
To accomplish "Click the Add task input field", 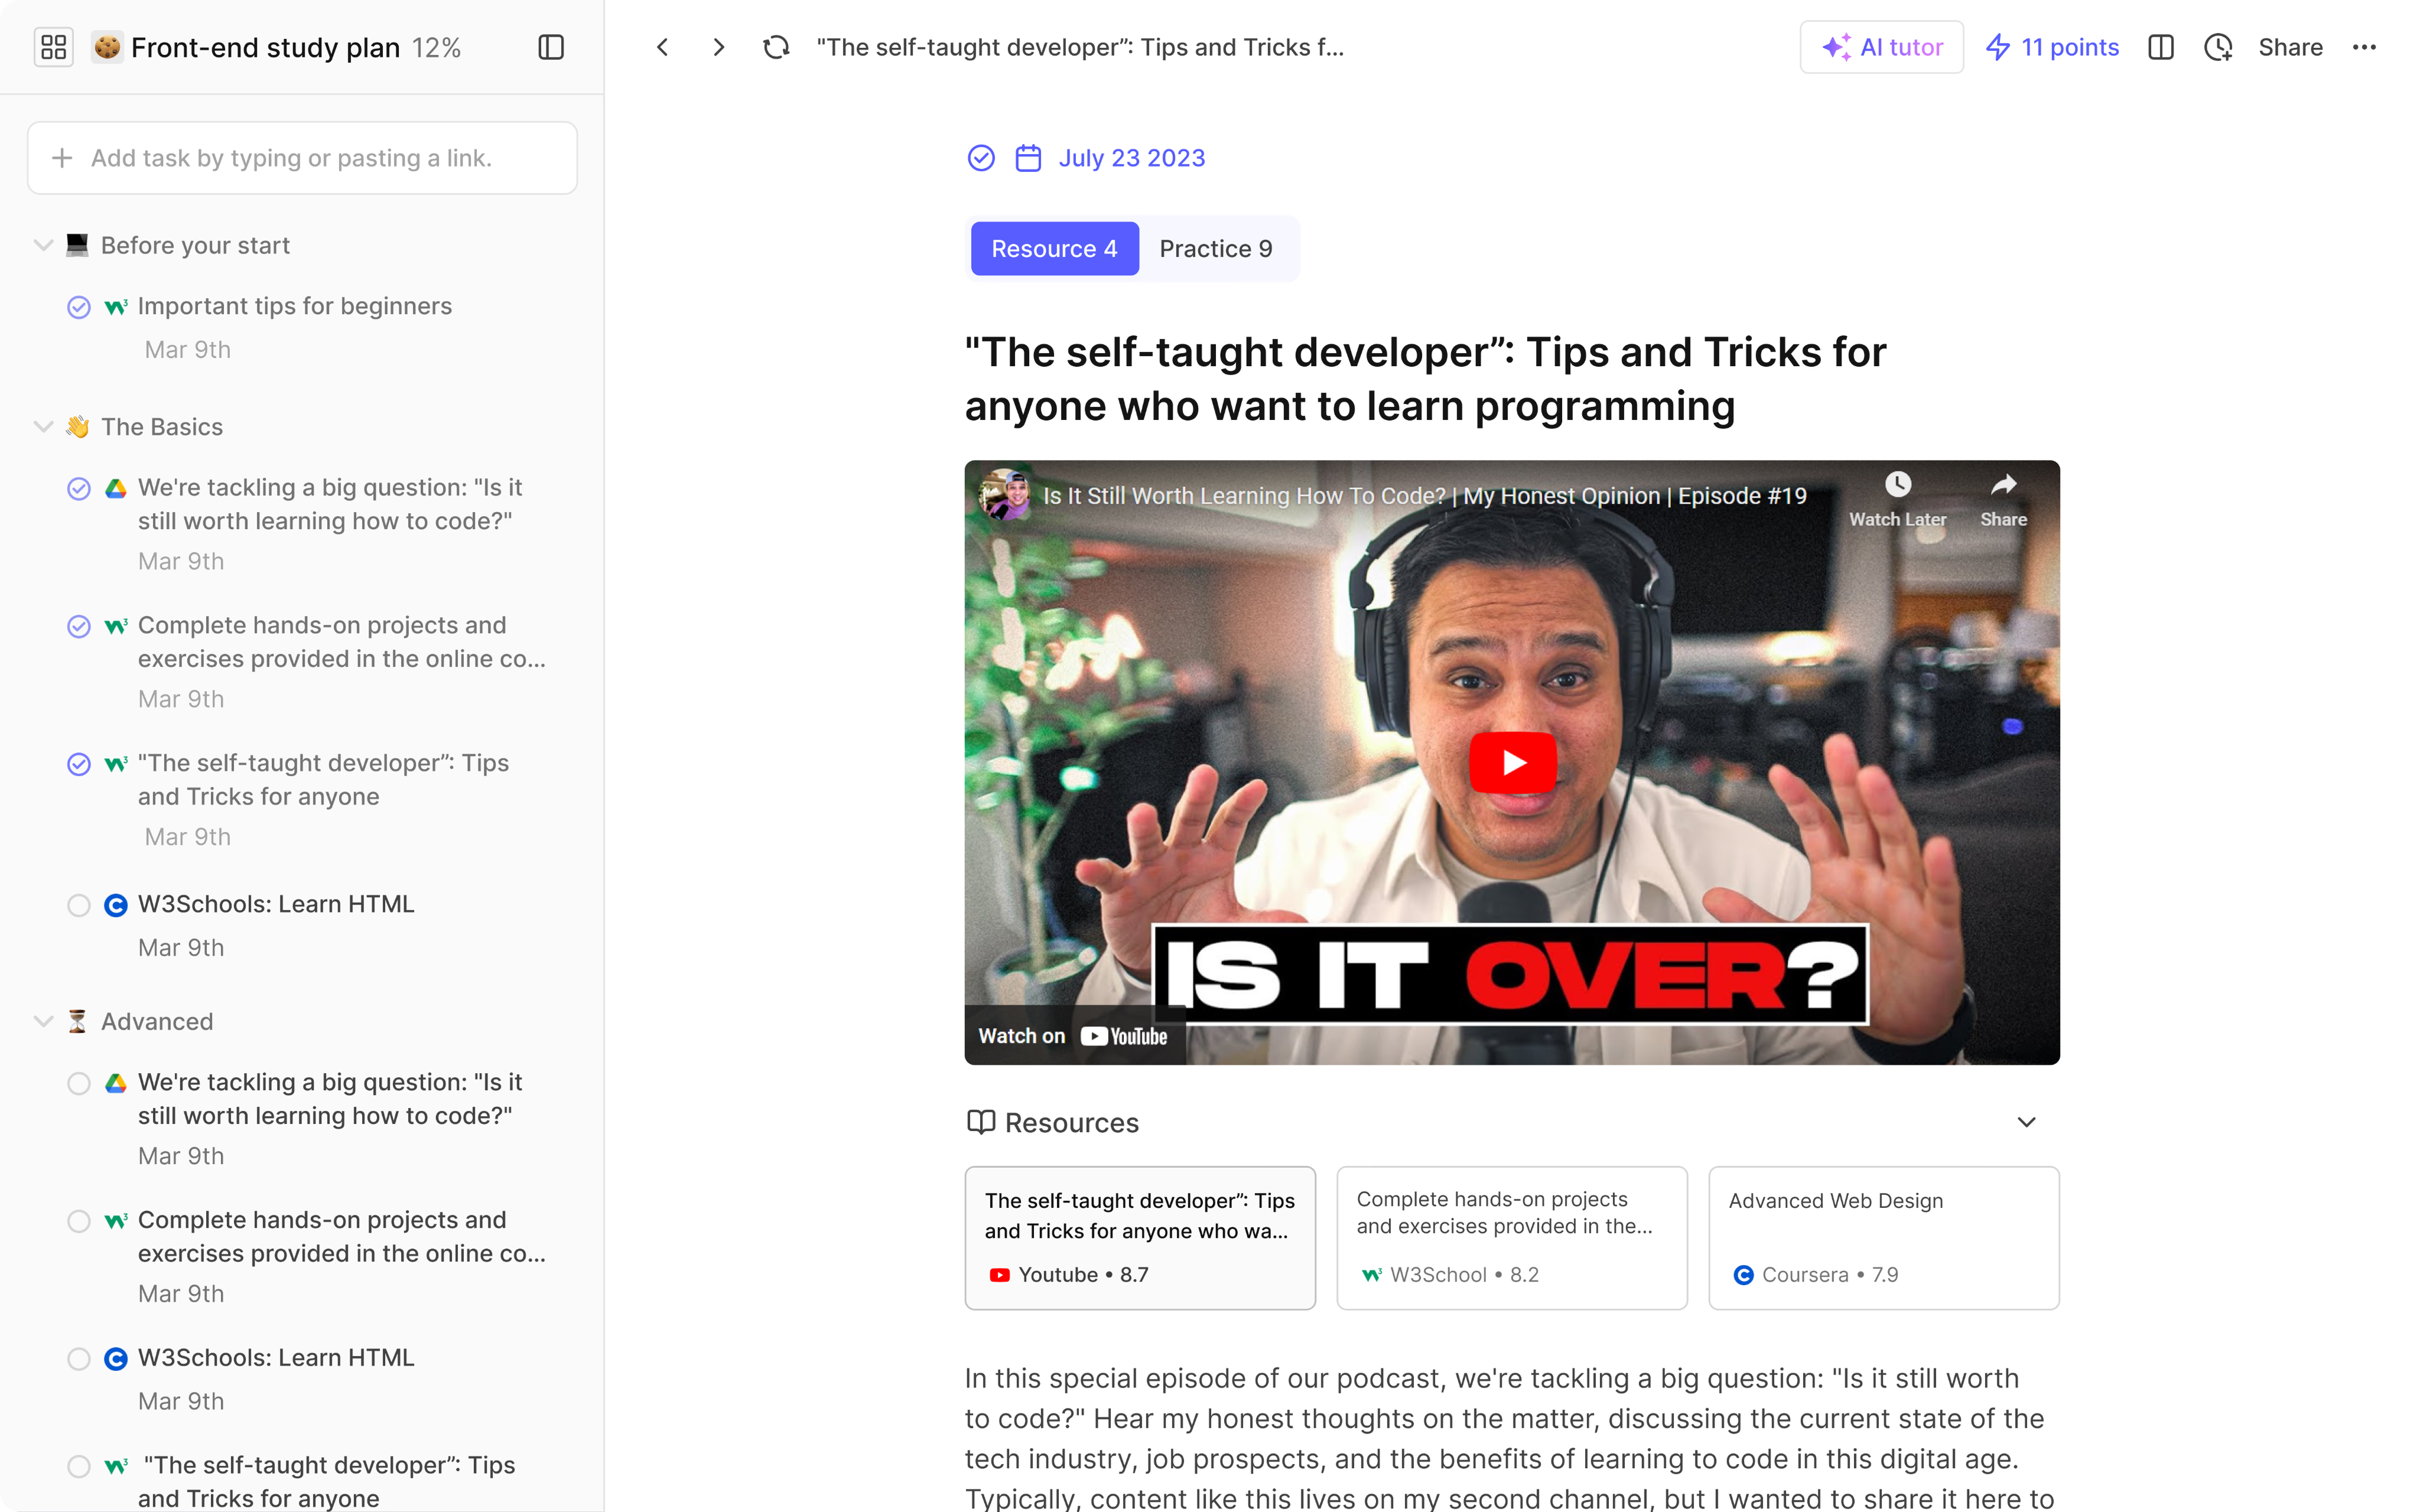I will 302,158.
